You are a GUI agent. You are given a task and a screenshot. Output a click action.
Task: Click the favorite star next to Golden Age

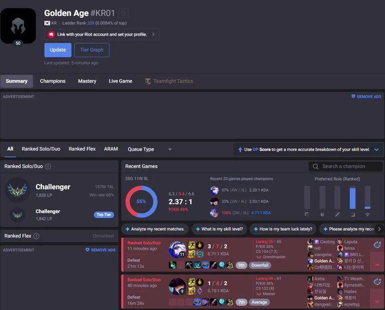[x=123, y=13]
